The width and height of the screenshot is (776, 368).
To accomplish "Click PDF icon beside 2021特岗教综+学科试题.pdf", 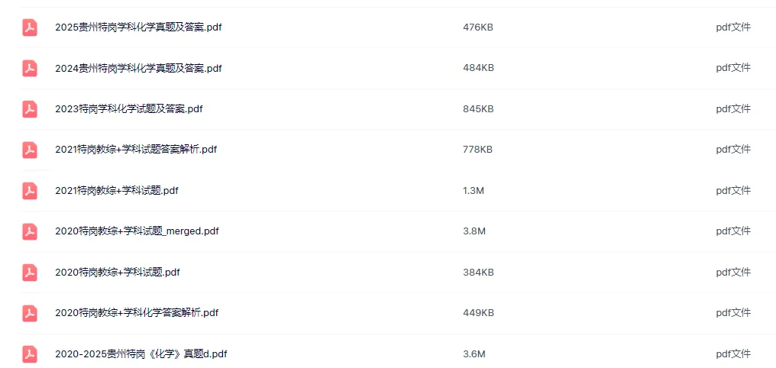I will coord(30,190).
